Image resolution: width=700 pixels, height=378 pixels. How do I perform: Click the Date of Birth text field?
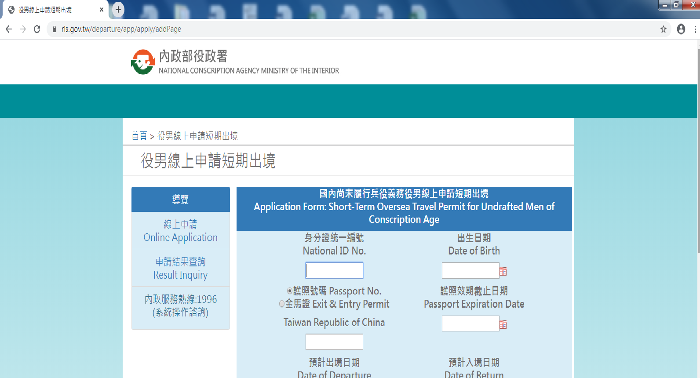tap(470, 270)
